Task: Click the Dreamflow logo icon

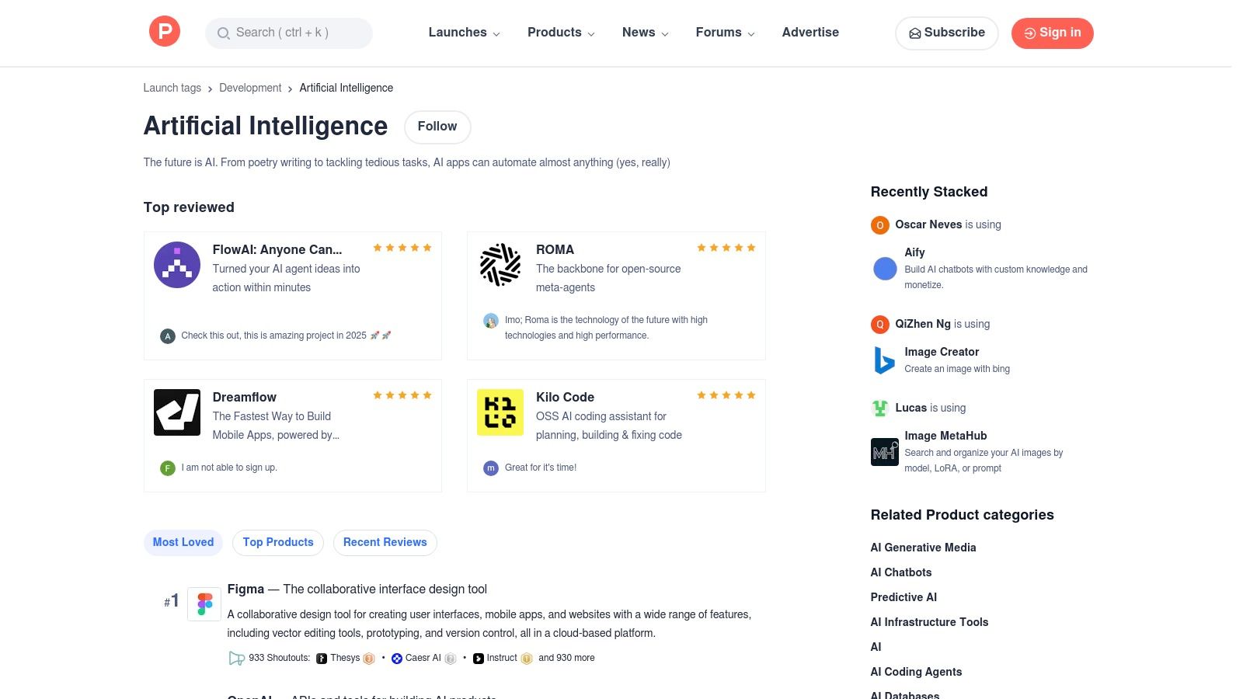Action: (177, 412)
